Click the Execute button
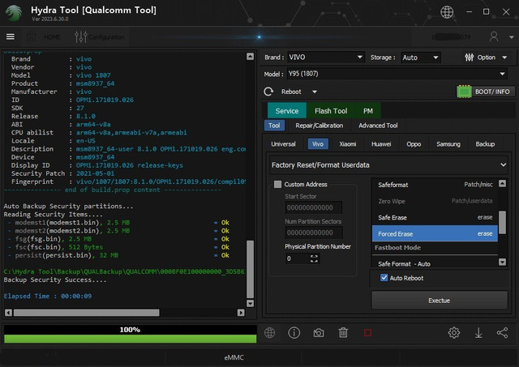 [440, 301]
